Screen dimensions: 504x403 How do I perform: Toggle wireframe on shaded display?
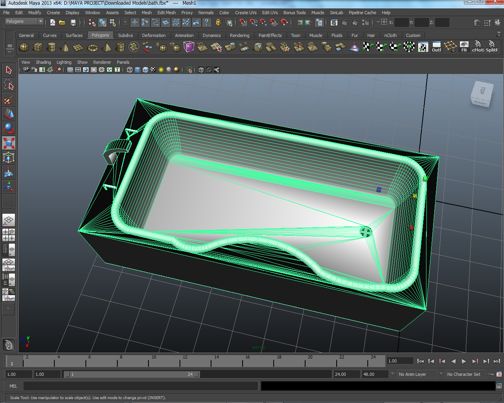pos(145,70)
